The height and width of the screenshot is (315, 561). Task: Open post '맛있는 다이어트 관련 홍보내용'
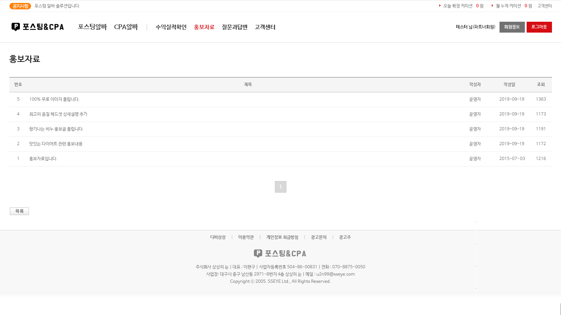tap(56, 144)
